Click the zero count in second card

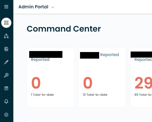[88, 83]
